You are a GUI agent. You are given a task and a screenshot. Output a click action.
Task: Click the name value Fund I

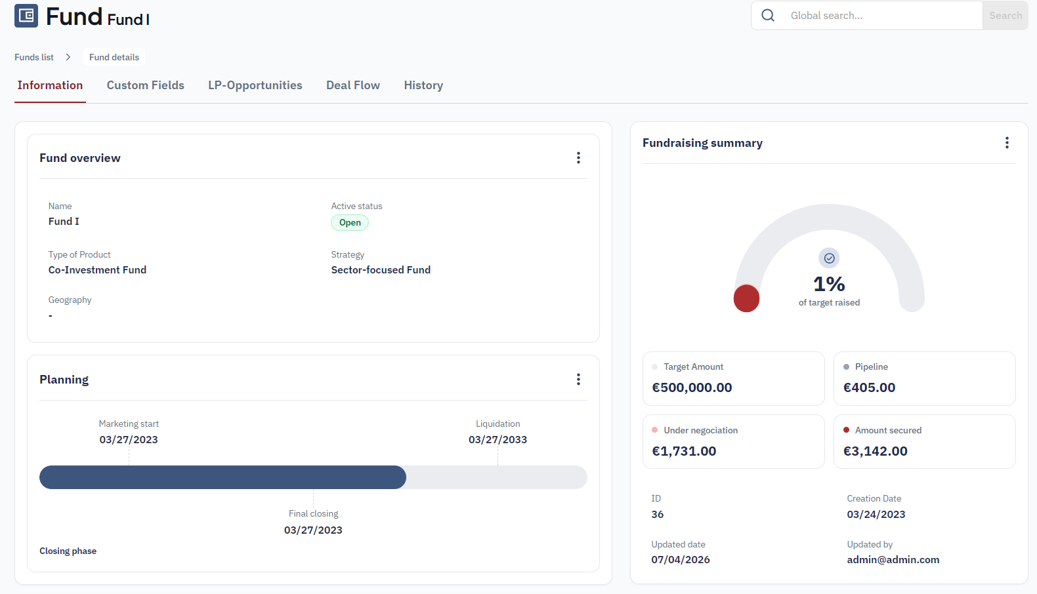pyautogui.click(x=64, y=221)
